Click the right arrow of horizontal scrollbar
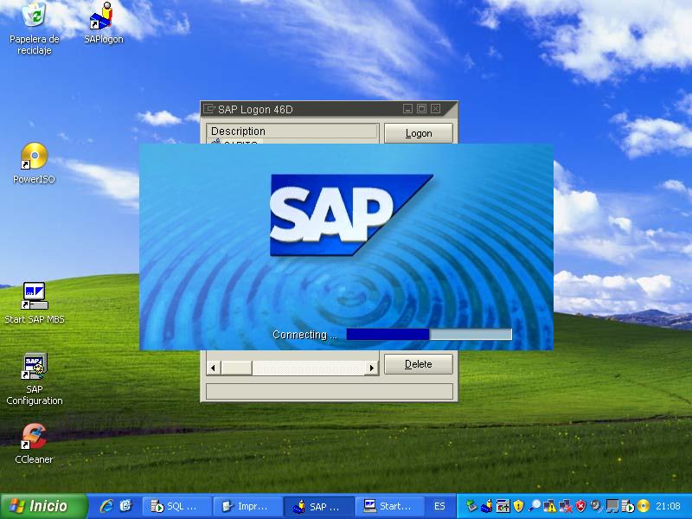This screenshot has width=692, height=519. click(372, 368)
